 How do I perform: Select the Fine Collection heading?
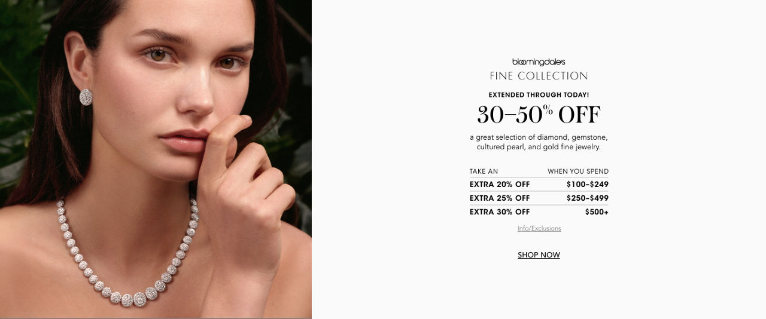(x=539, y=76)
